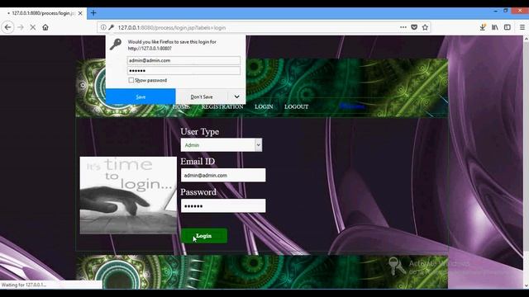Close the 127.0.0.1 login tab

click(x=80, y=13)
